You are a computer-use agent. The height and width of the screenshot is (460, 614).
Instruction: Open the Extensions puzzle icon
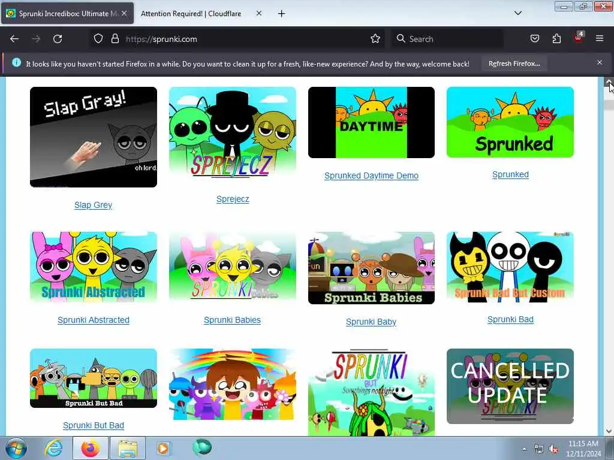click(556, 39)
